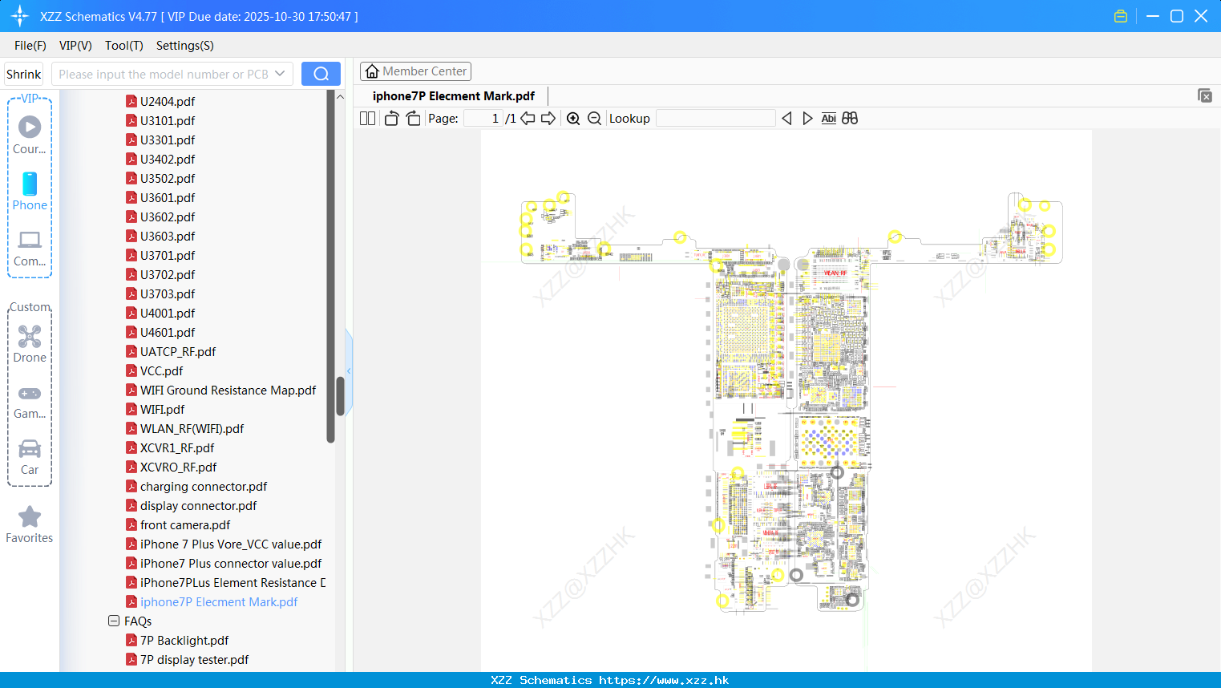Click the Lookup text field
The height and width of the screenshot is (688, 1221).
(x=716, y=119)
